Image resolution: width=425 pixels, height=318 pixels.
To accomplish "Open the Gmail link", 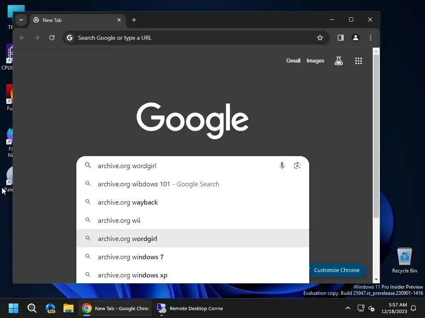I will coord(293,61).
